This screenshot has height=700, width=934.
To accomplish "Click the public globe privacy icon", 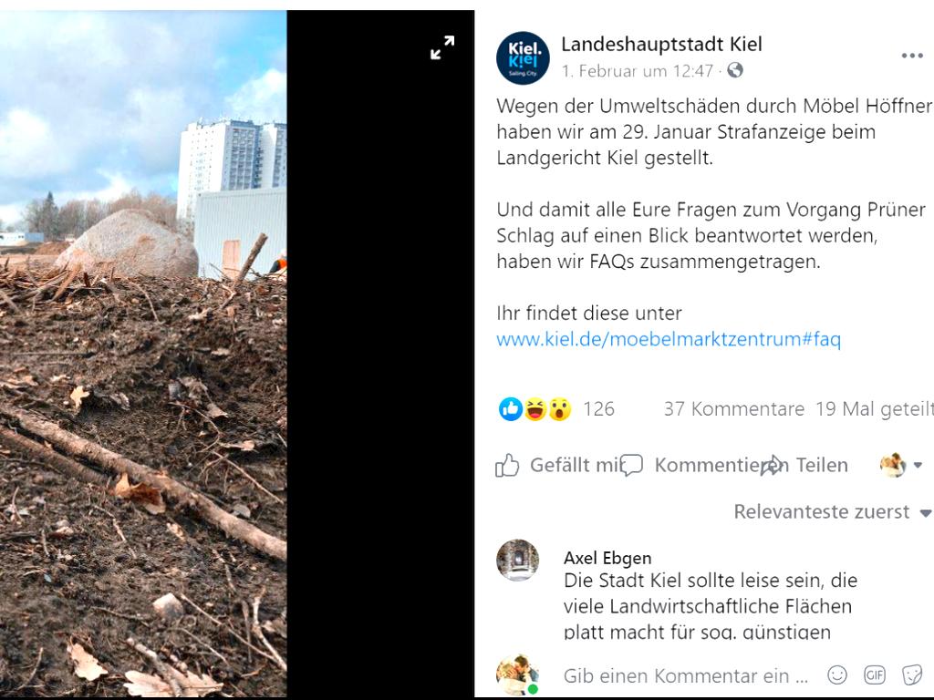I will tap(736, 70).
